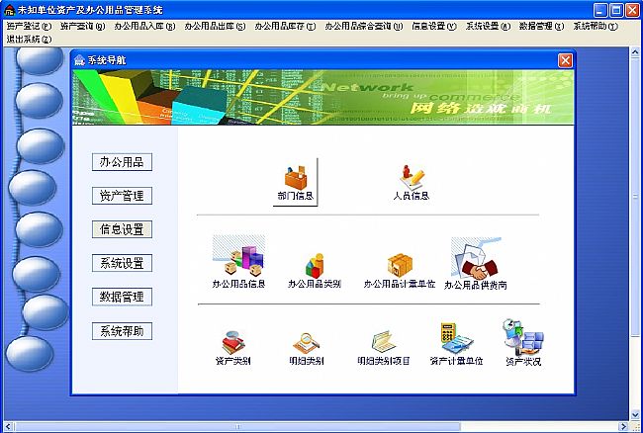Click the vertical scrollbar down arrow
The image size is (643, 433).
click(635, 416)
